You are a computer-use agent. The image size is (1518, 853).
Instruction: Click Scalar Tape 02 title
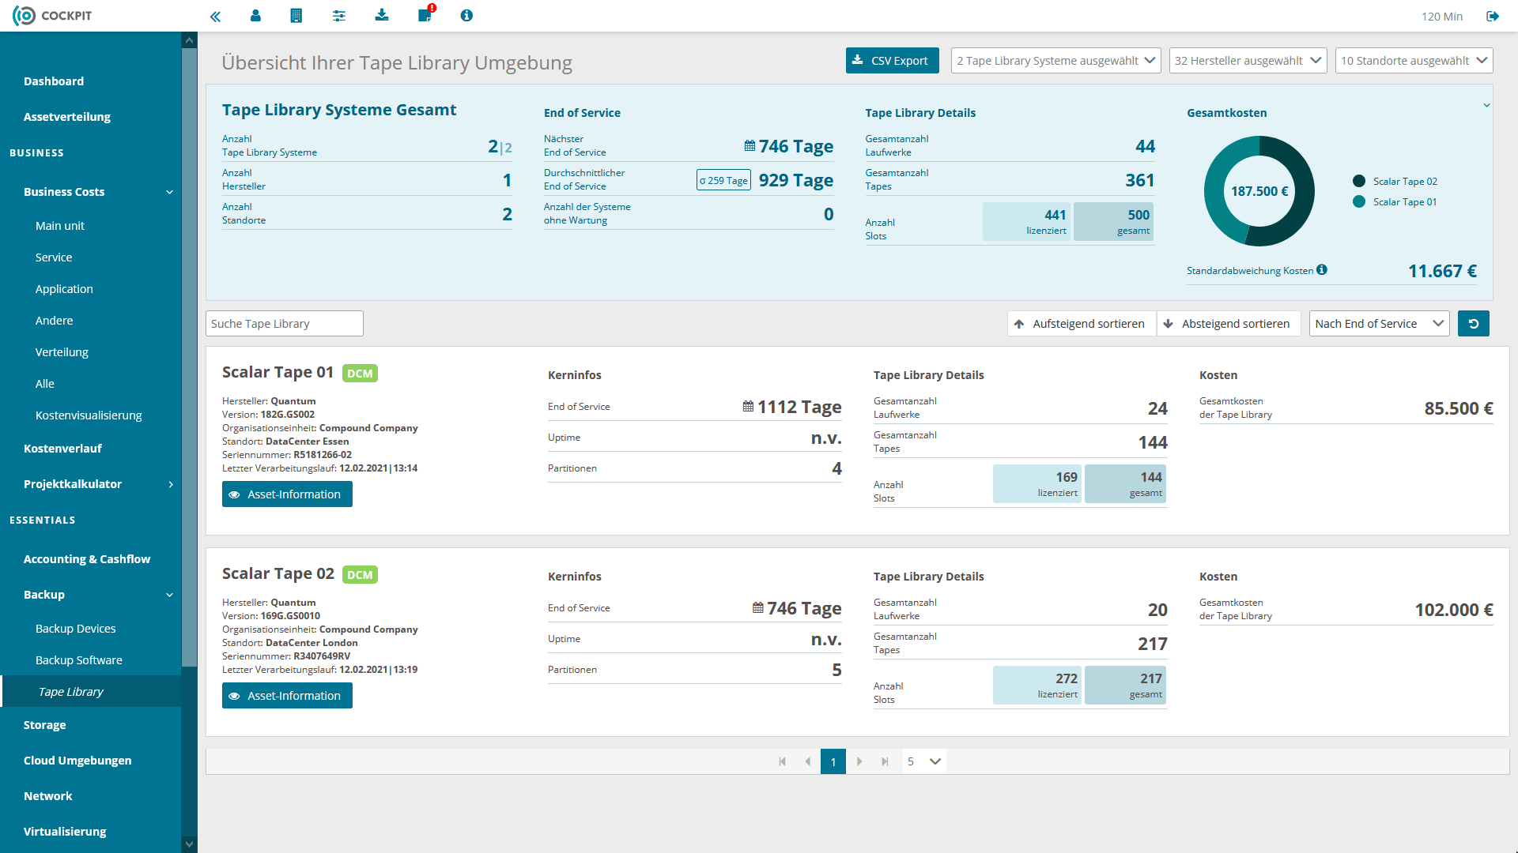tap(278, 573)
